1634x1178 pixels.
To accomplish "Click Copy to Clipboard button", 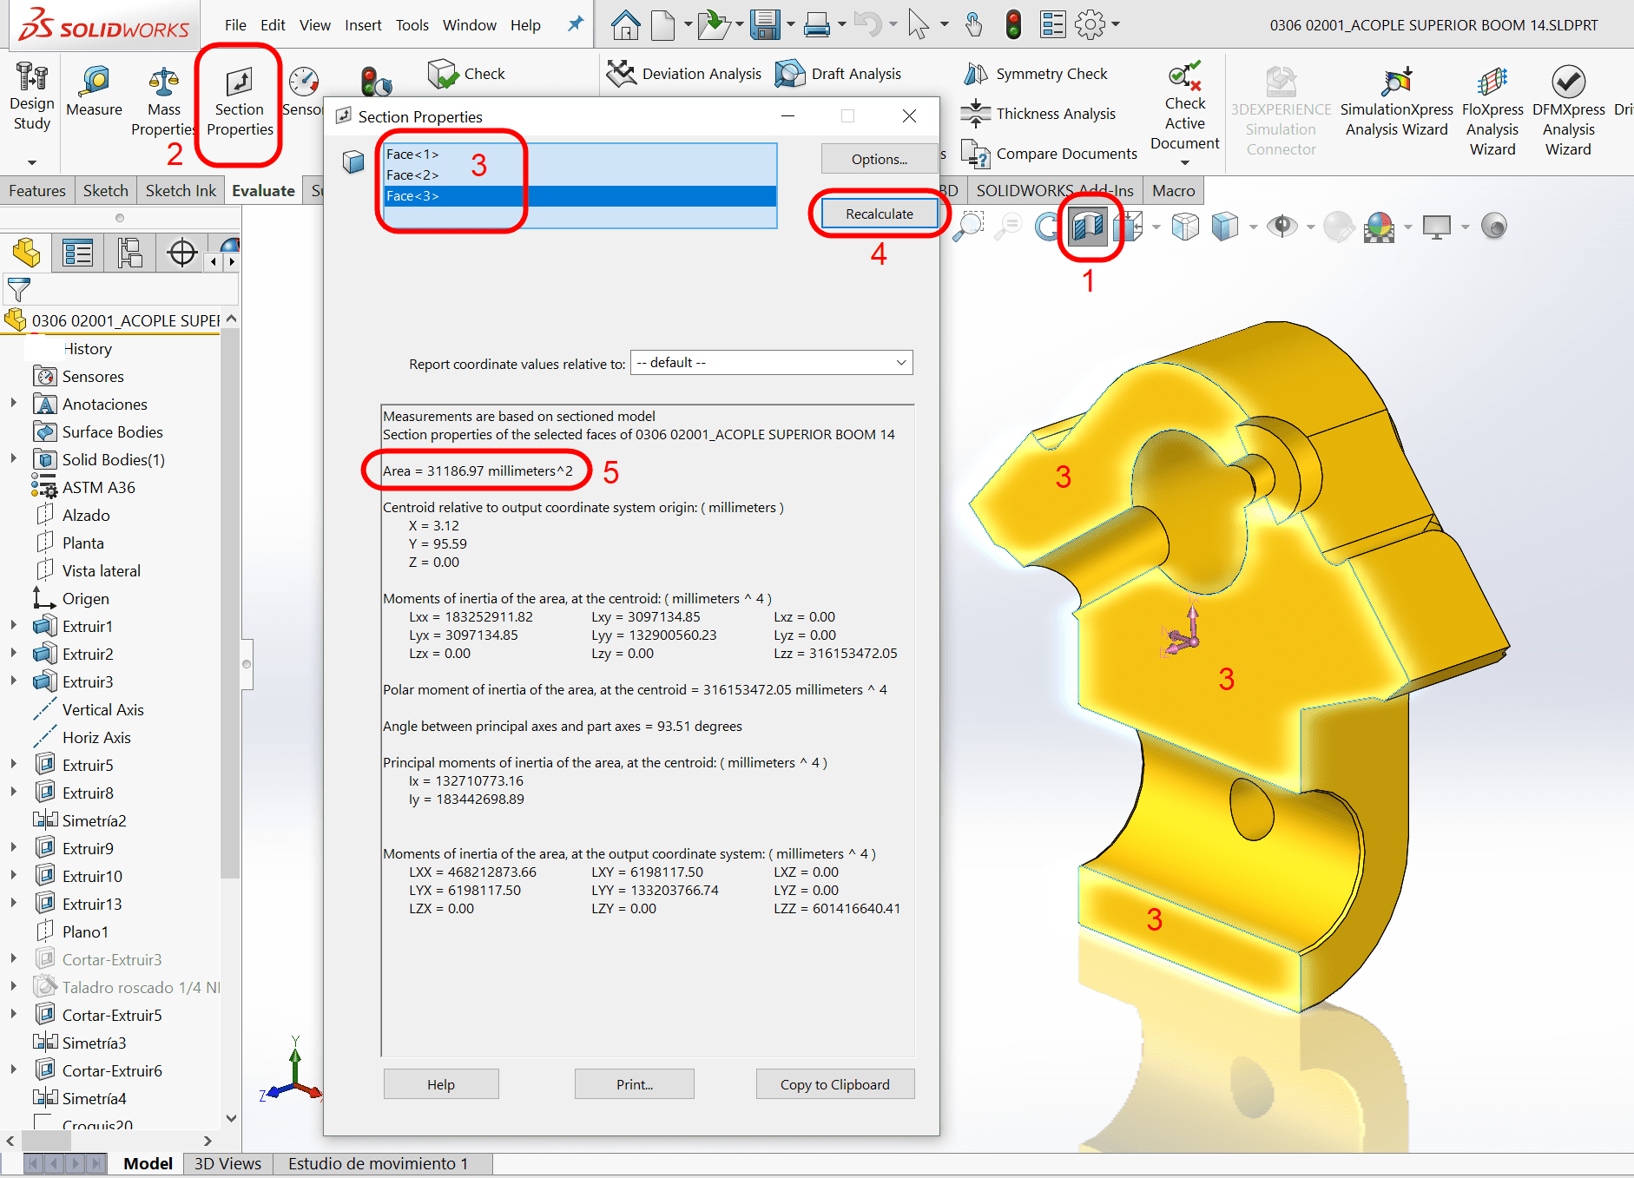I will tap(834, 1084).
